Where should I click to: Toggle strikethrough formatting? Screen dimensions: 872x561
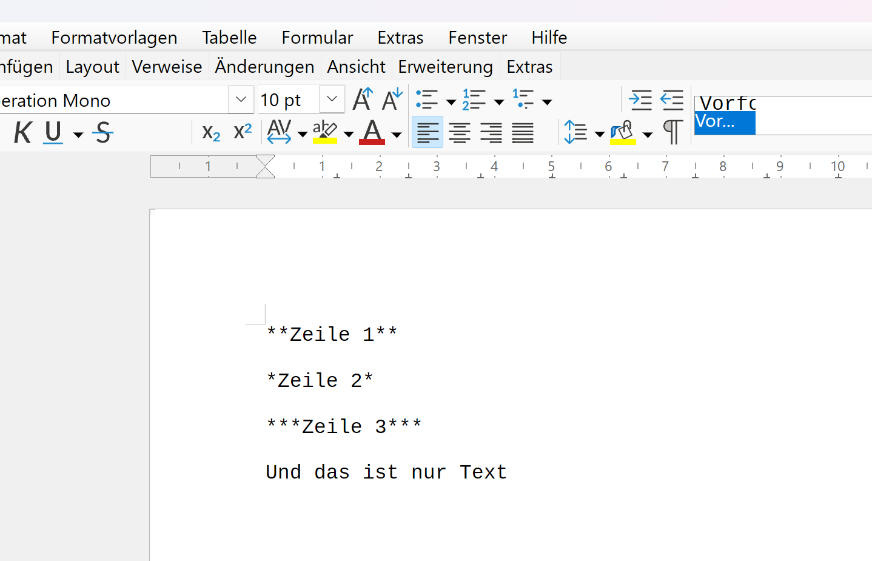click(x=103, y=132)
